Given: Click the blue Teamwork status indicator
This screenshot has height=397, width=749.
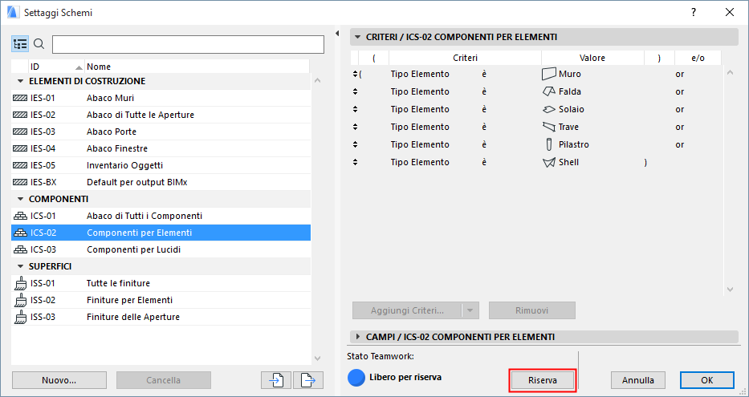Looking at the screenshot, I should [357, 377].
